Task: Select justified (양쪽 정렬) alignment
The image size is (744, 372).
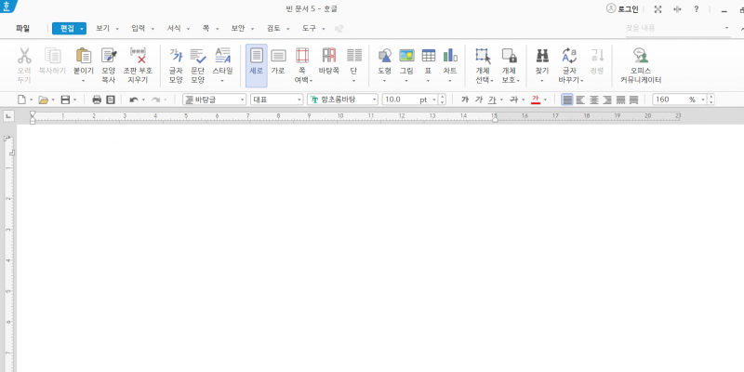Action: (567, 100)
